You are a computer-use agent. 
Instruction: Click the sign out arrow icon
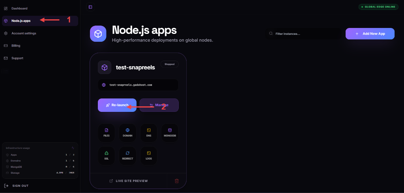tap(6, 186)
